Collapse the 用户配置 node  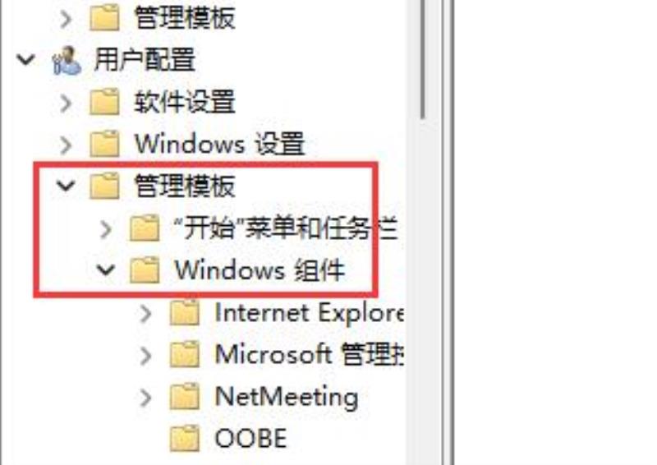pyautogui.click(x=26, y=60)
